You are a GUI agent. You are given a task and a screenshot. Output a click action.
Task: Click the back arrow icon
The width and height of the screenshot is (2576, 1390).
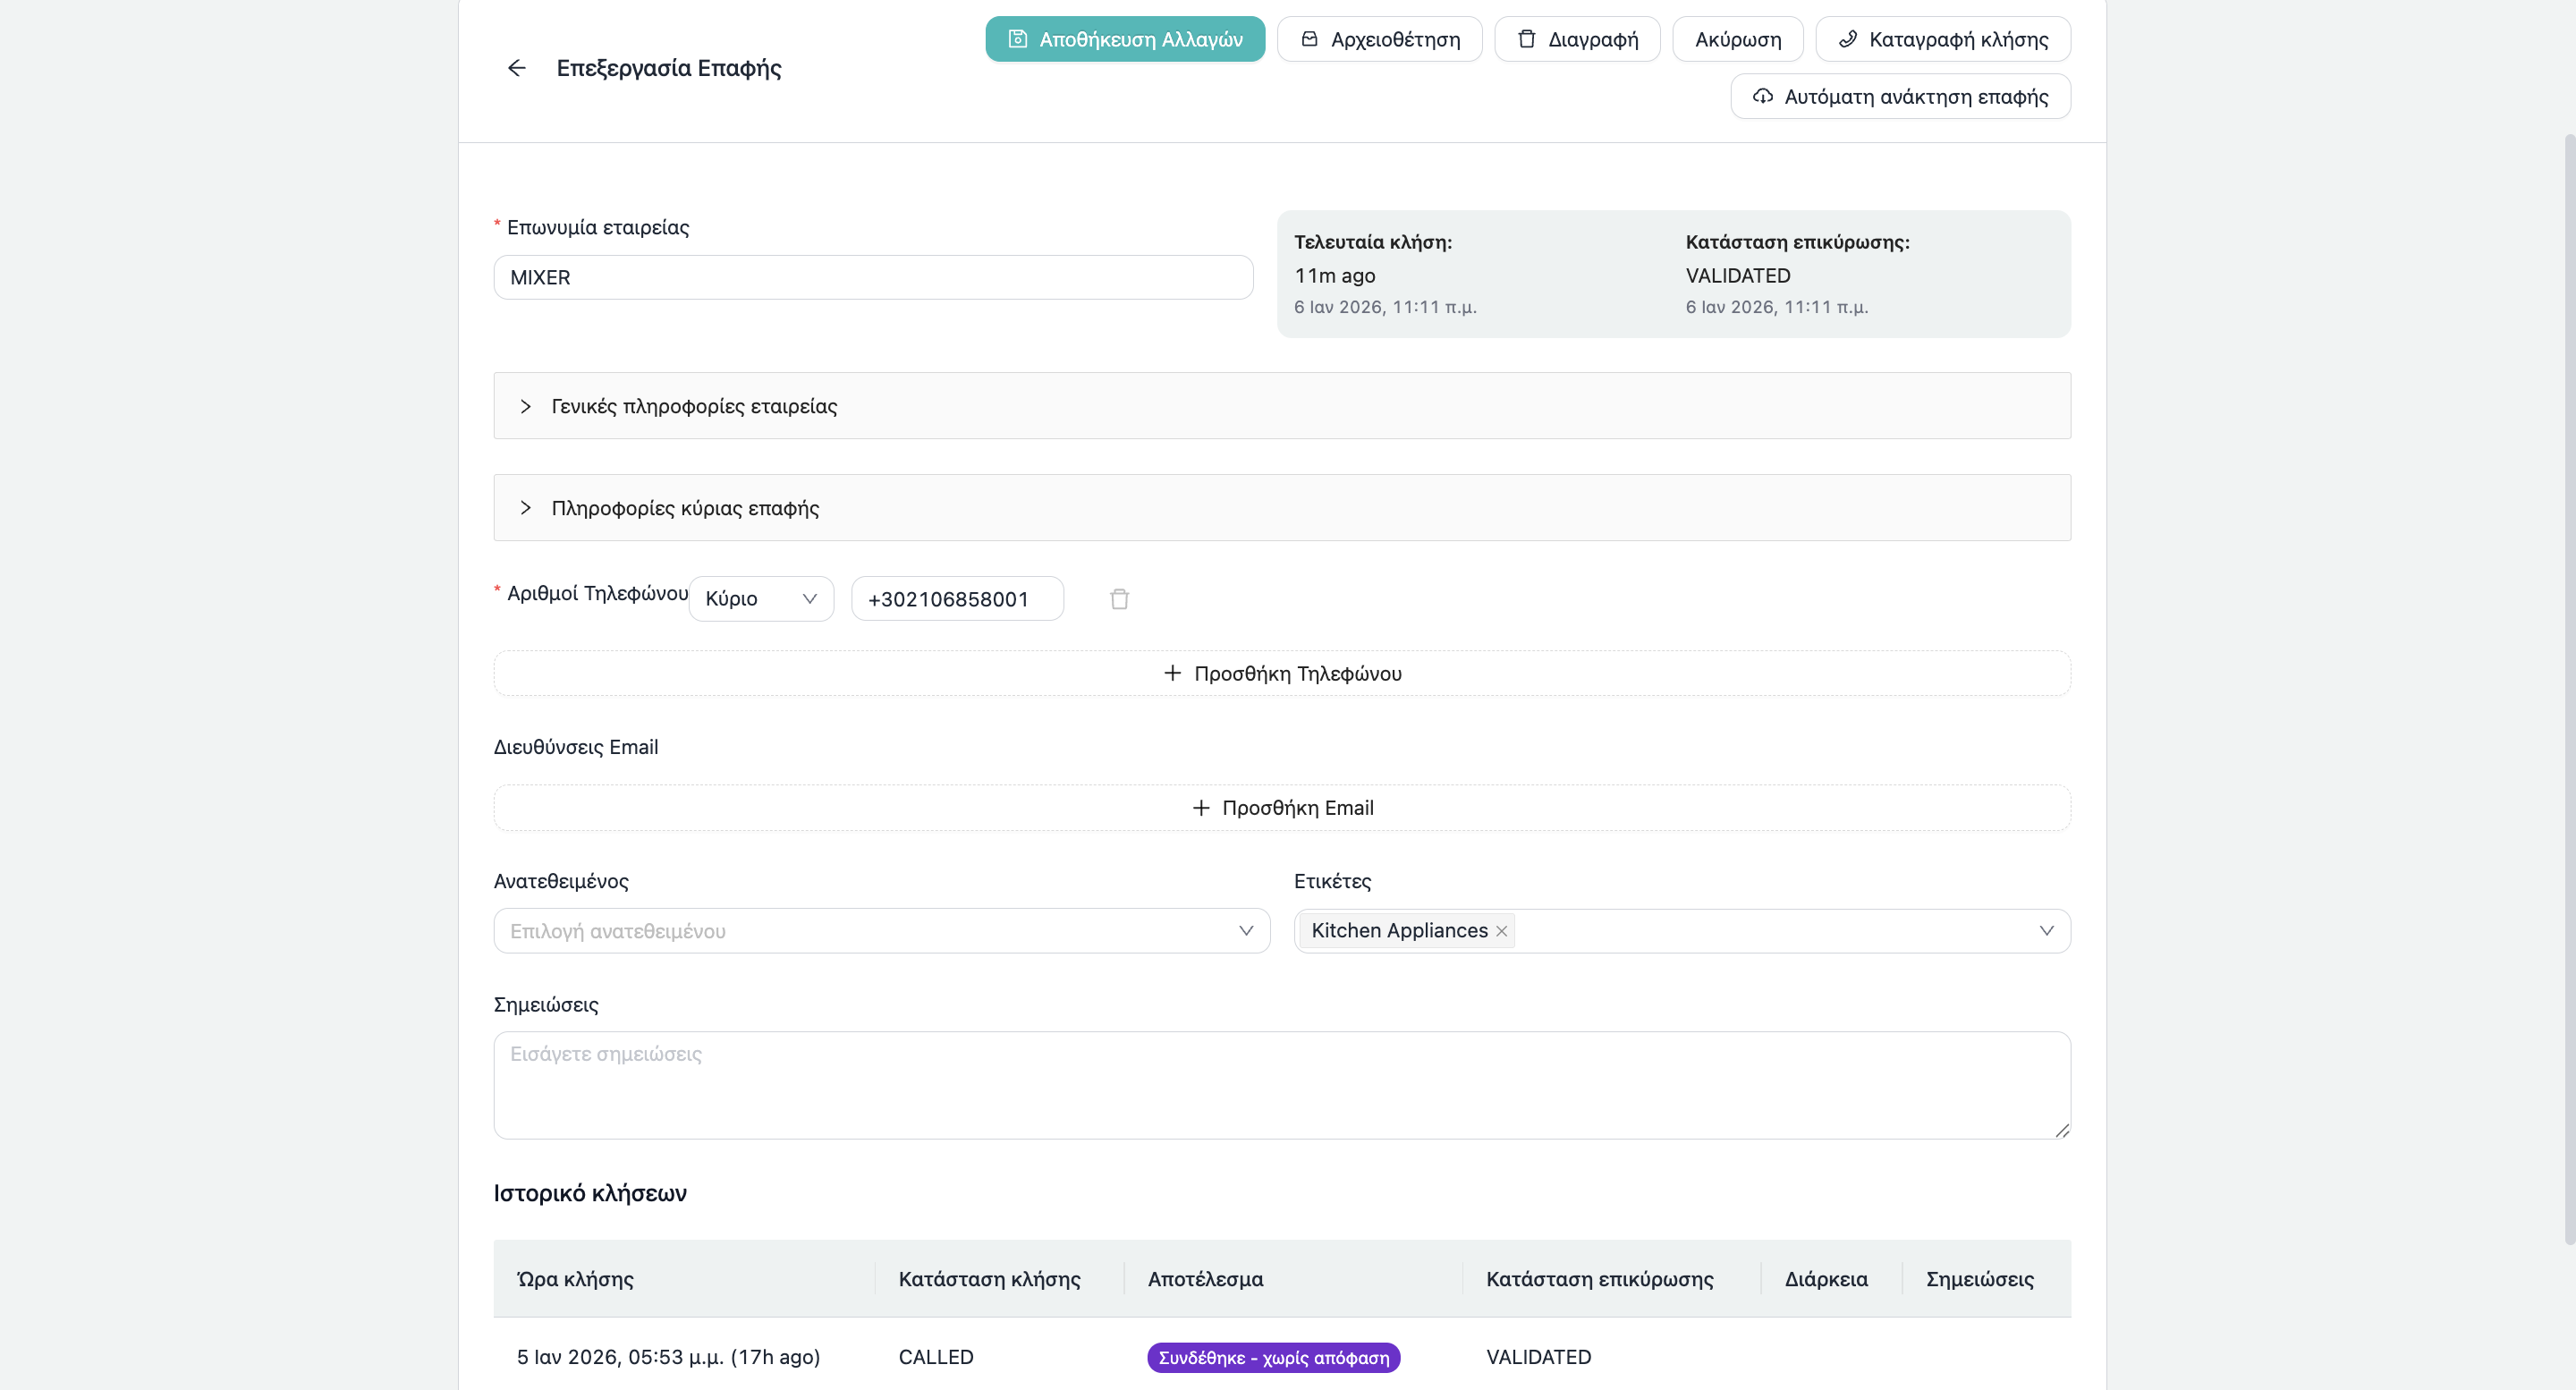516,68
